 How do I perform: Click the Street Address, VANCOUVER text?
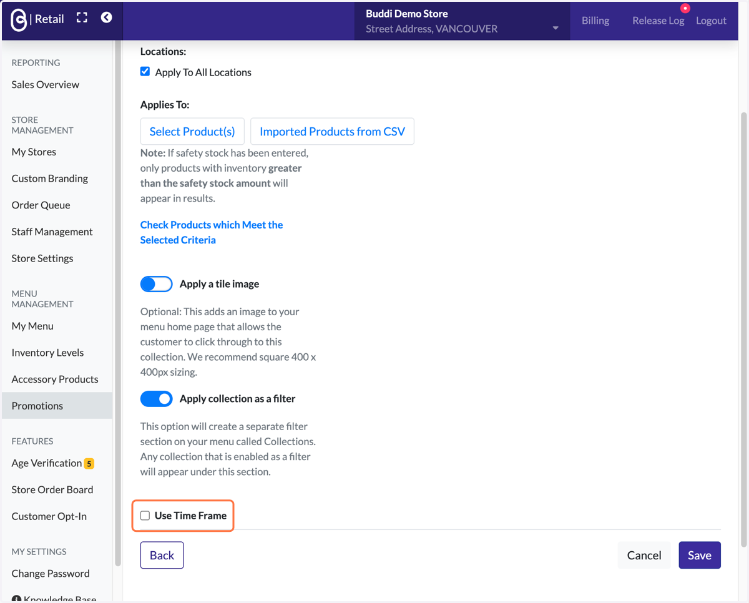point(432,29)
